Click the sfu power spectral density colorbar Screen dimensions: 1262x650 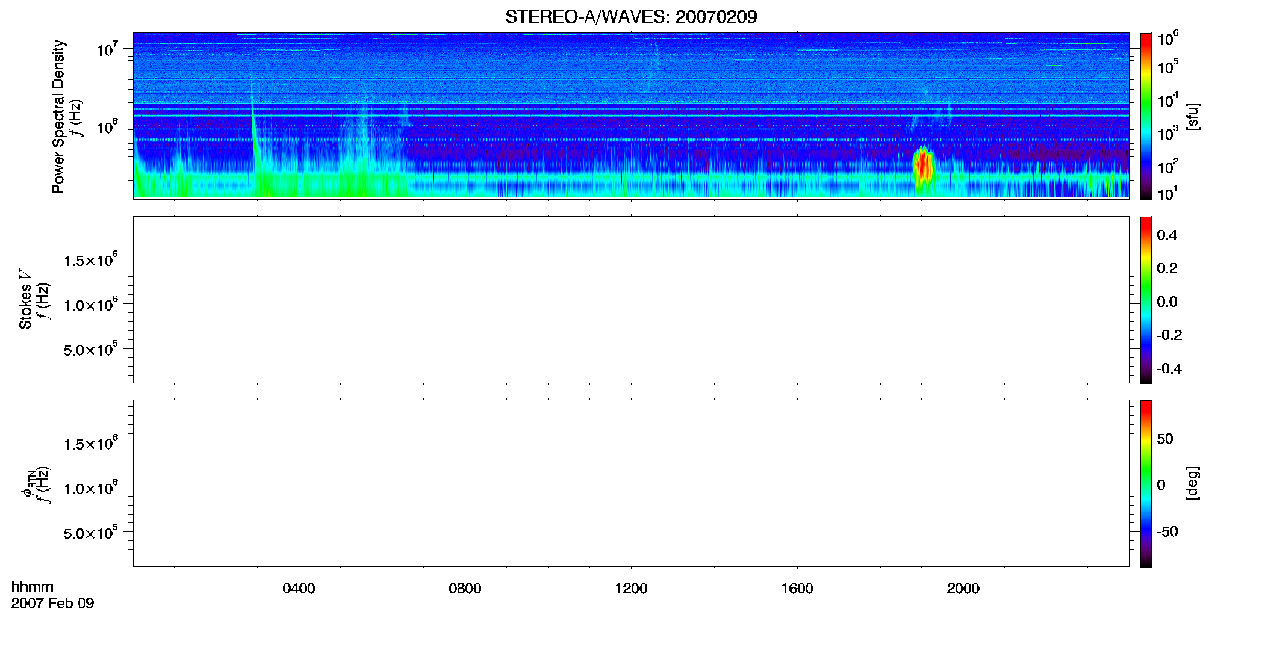tap(1146, 116)
